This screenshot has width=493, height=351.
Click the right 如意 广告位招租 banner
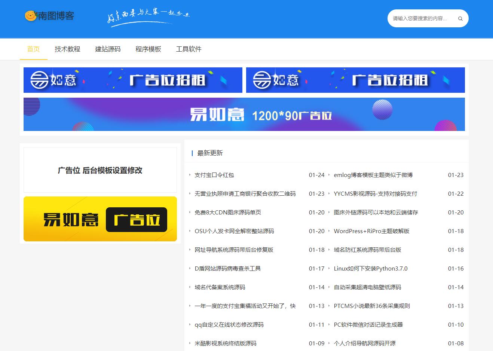click(x=355, y=80)
